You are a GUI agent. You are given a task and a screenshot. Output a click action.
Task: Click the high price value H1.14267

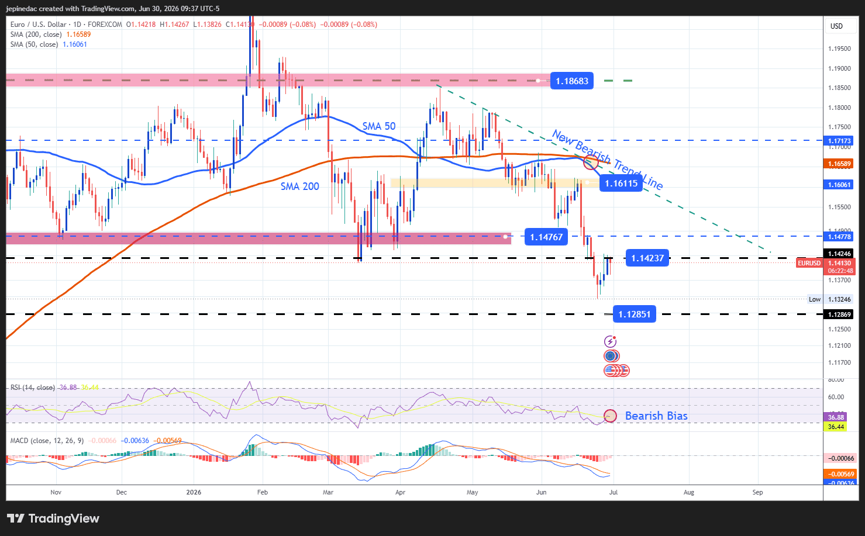pos(174,25)
